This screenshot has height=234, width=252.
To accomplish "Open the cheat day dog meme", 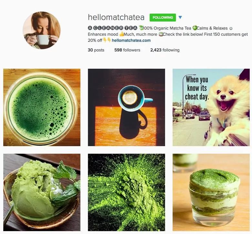I will click(211, 107).
